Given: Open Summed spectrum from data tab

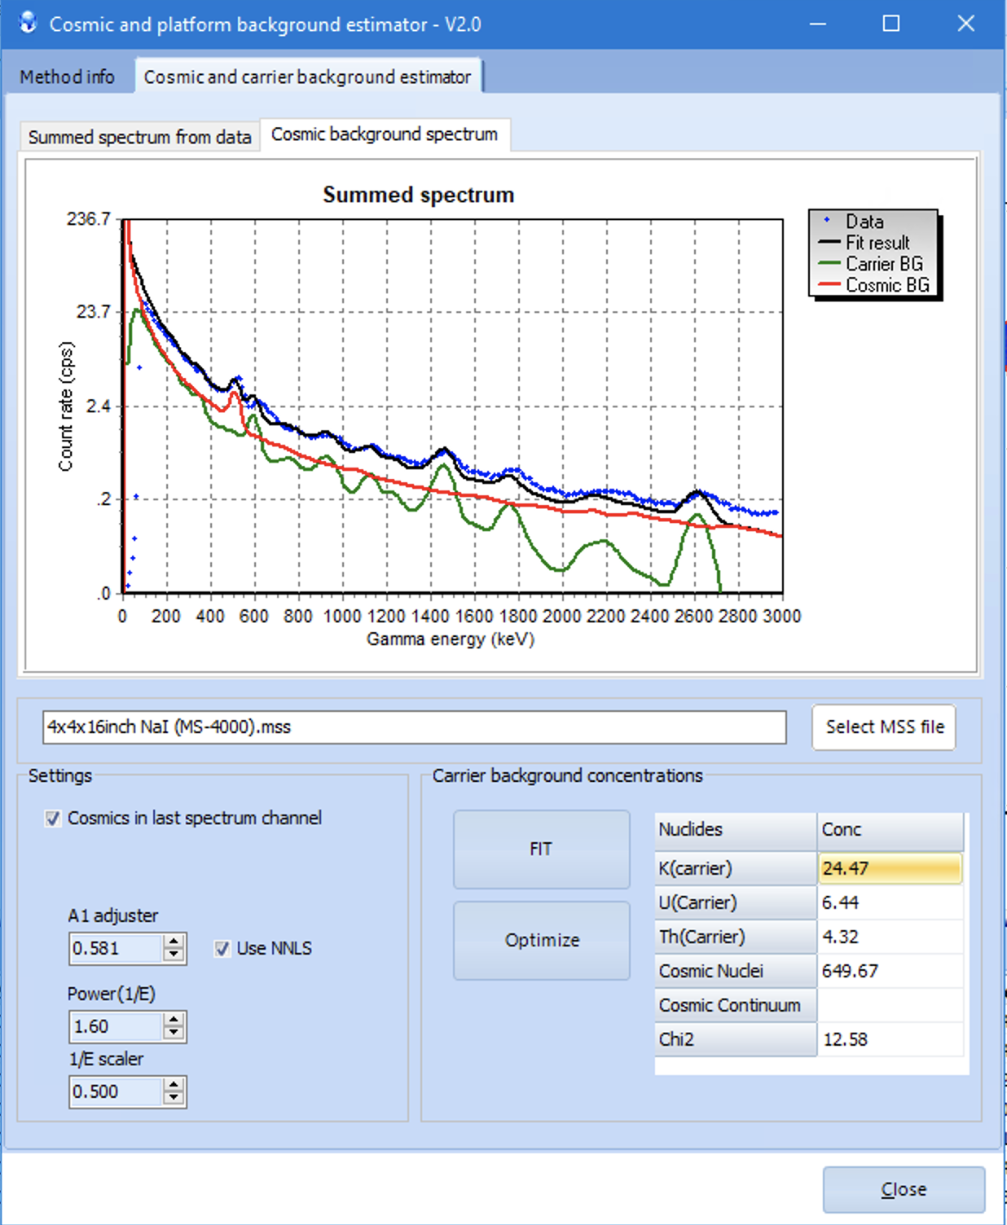Looking at the screenshot, I should tap(139, 137).
